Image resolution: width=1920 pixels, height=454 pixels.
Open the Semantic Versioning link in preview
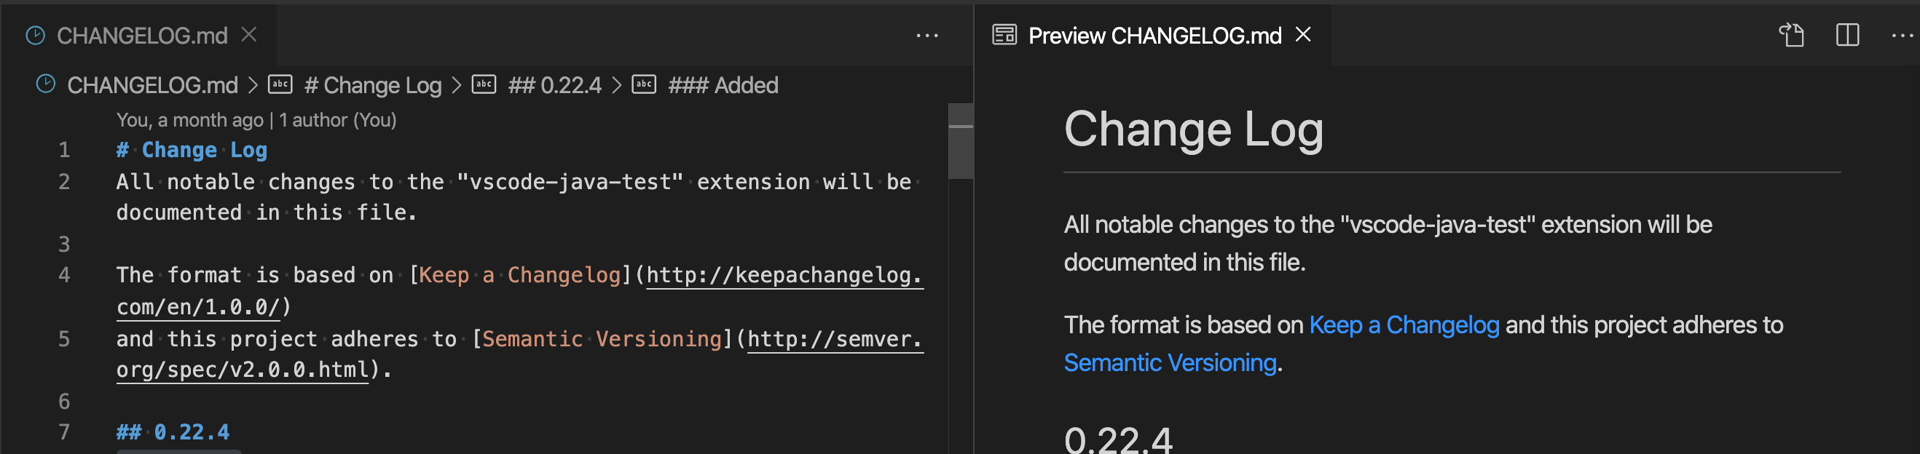1170,362
